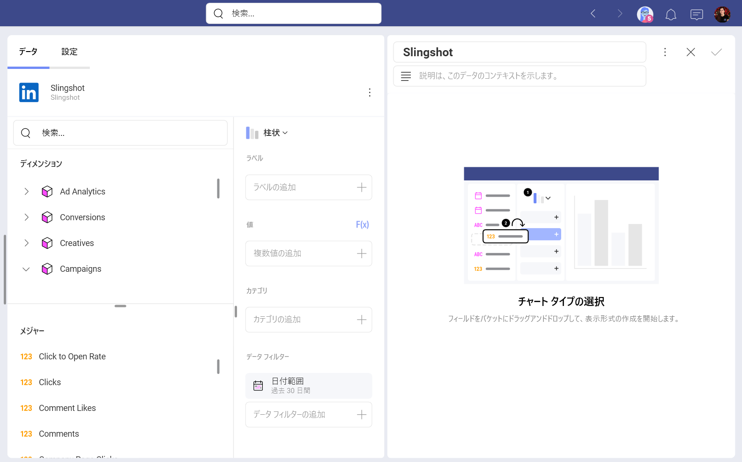
Task: Click plus icon in data filter field
Action: pyautogui.click(x=362, y=415)
